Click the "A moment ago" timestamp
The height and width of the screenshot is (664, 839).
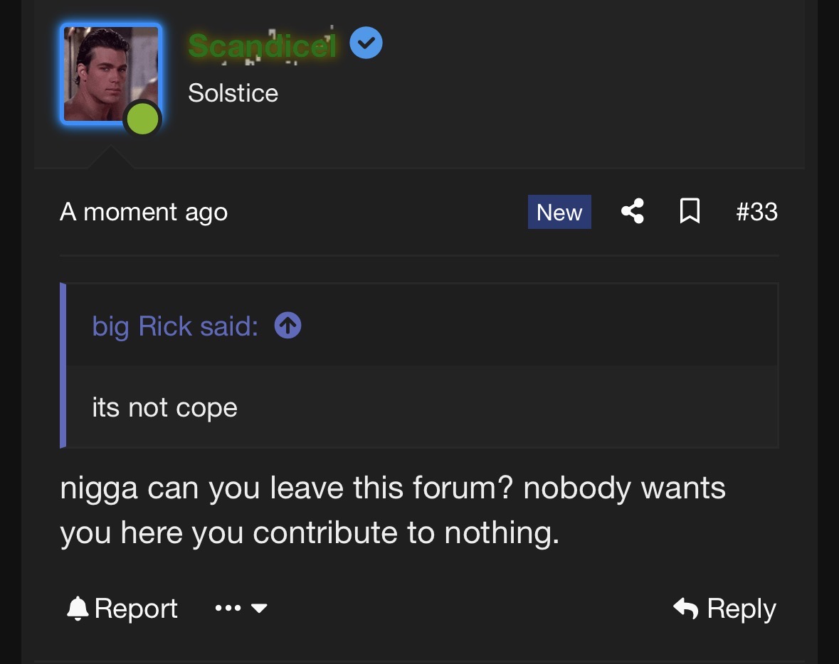click(x=144, y=212)
